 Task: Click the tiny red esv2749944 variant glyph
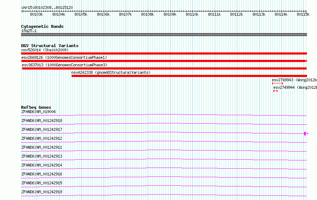275,91
